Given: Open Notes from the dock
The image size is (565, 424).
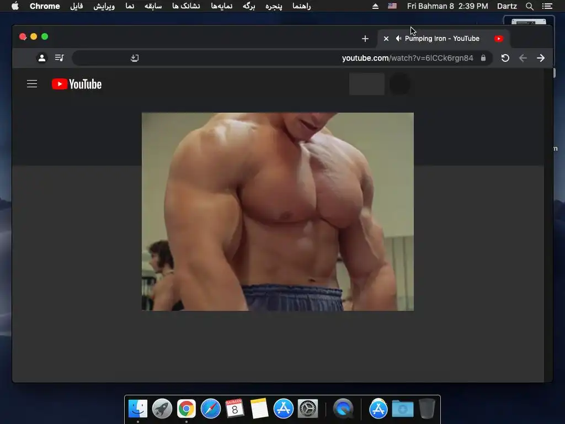Looking at the screenshot, I should coord(259,409).
